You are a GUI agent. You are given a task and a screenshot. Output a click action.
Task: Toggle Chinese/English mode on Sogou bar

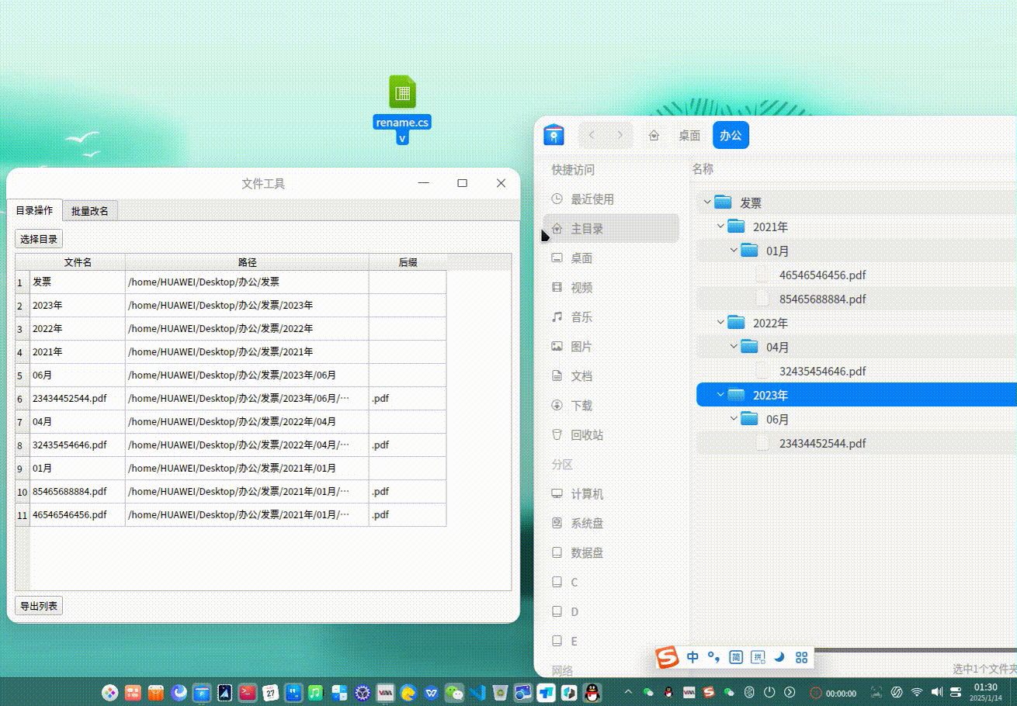(x=692, y=657)
